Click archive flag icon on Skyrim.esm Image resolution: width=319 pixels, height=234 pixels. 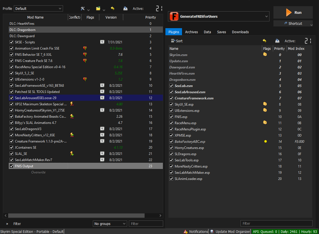pyautogui.click(x=265, y=54)
